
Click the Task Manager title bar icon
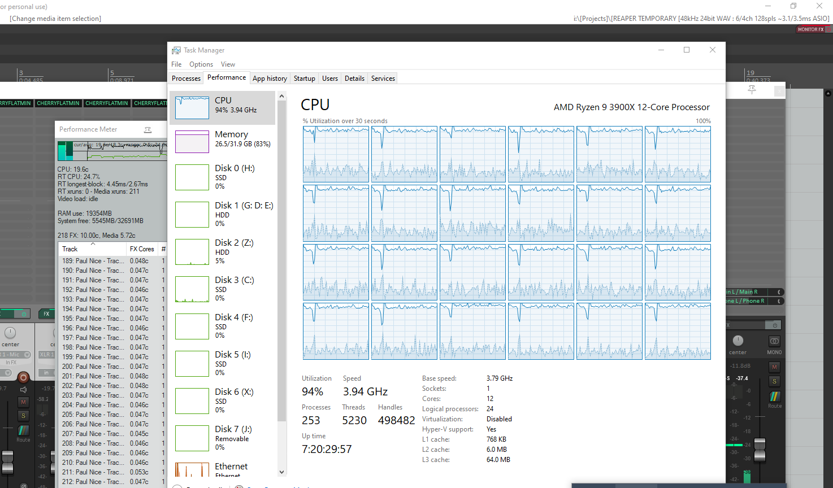(176, 50)
